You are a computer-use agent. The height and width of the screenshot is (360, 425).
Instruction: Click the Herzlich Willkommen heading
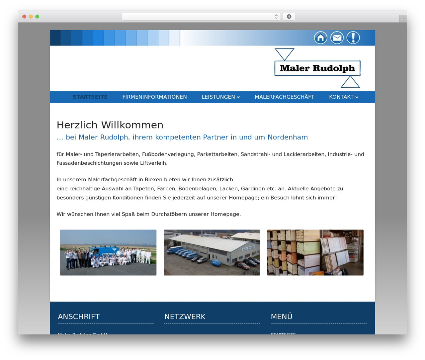[x=110, y=125]
